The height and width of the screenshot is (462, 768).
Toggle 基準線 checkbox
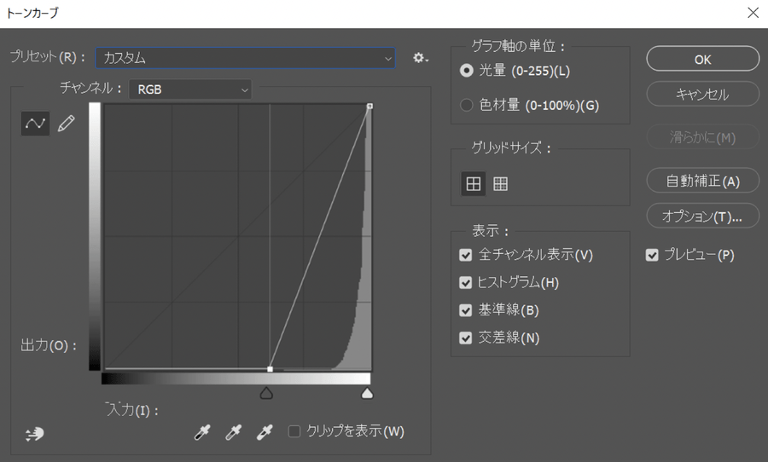pos(465,310)
